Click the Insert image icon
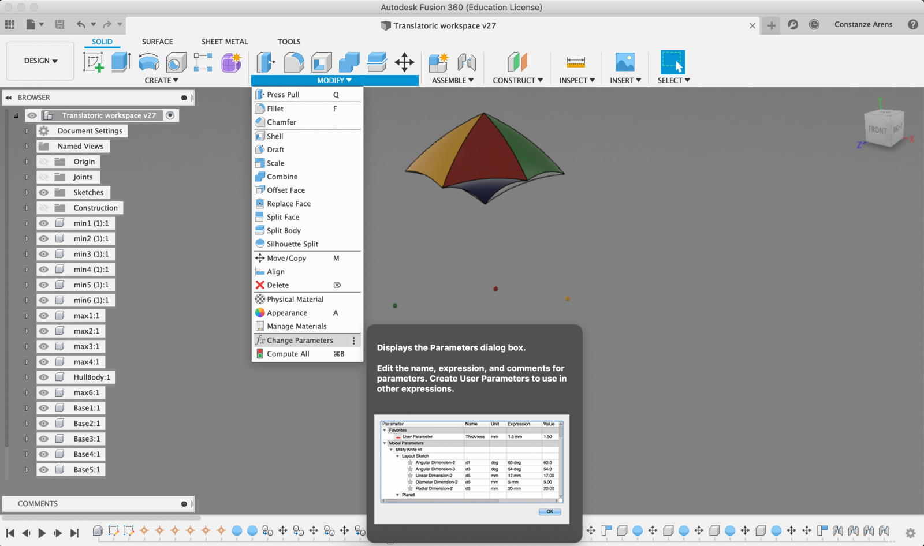 pos(625,62)
